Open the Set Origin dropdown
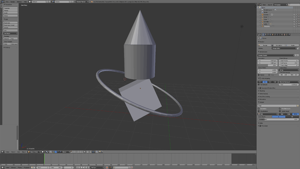The image size is (300, 169). (10, 34)
